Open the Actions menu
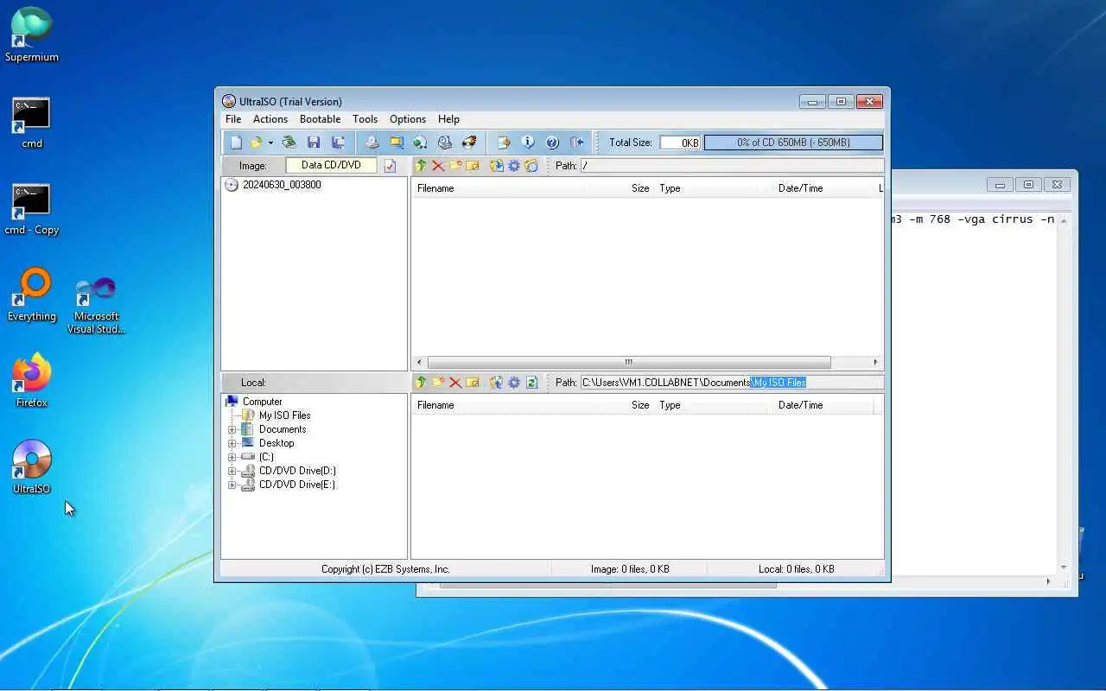 tap(270, 119)
